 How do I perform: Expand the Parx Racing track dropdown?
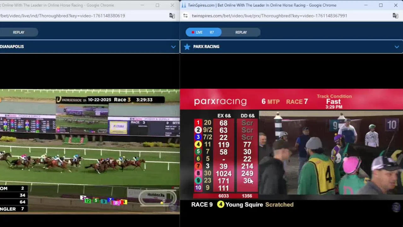click(397, 47)
